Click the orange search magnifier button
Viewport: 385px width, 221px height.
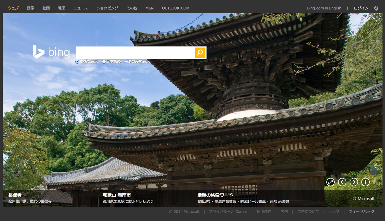coord(200,53)
